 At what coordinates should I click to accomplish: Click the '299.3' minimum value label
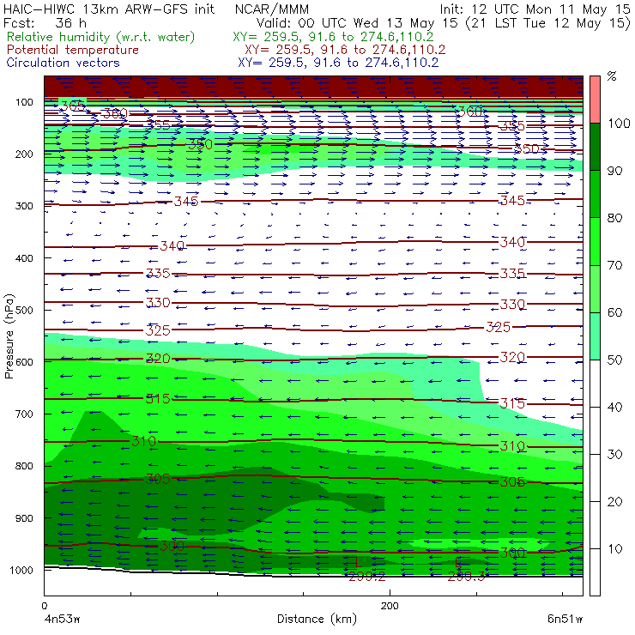point(466,577)
